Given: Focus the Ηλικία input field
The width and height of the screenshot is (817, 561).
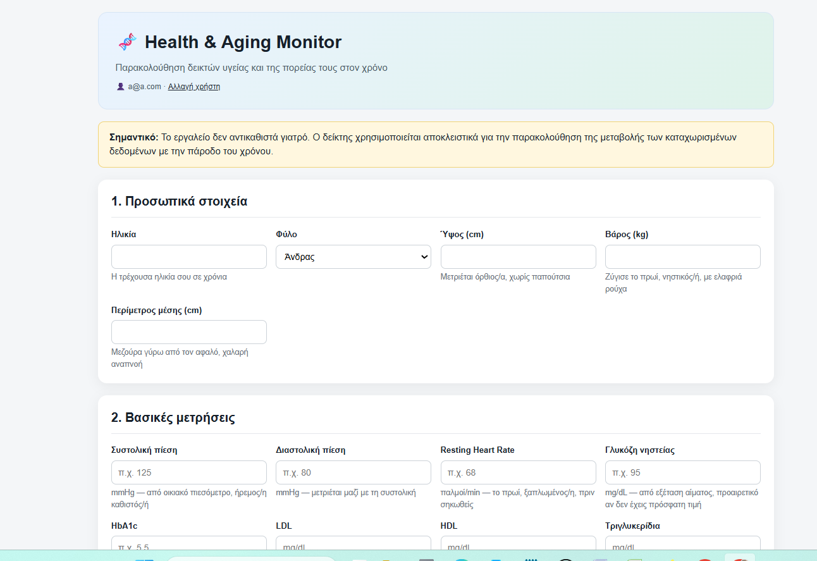Looking at the screenshot, I should tap(189, 257).
